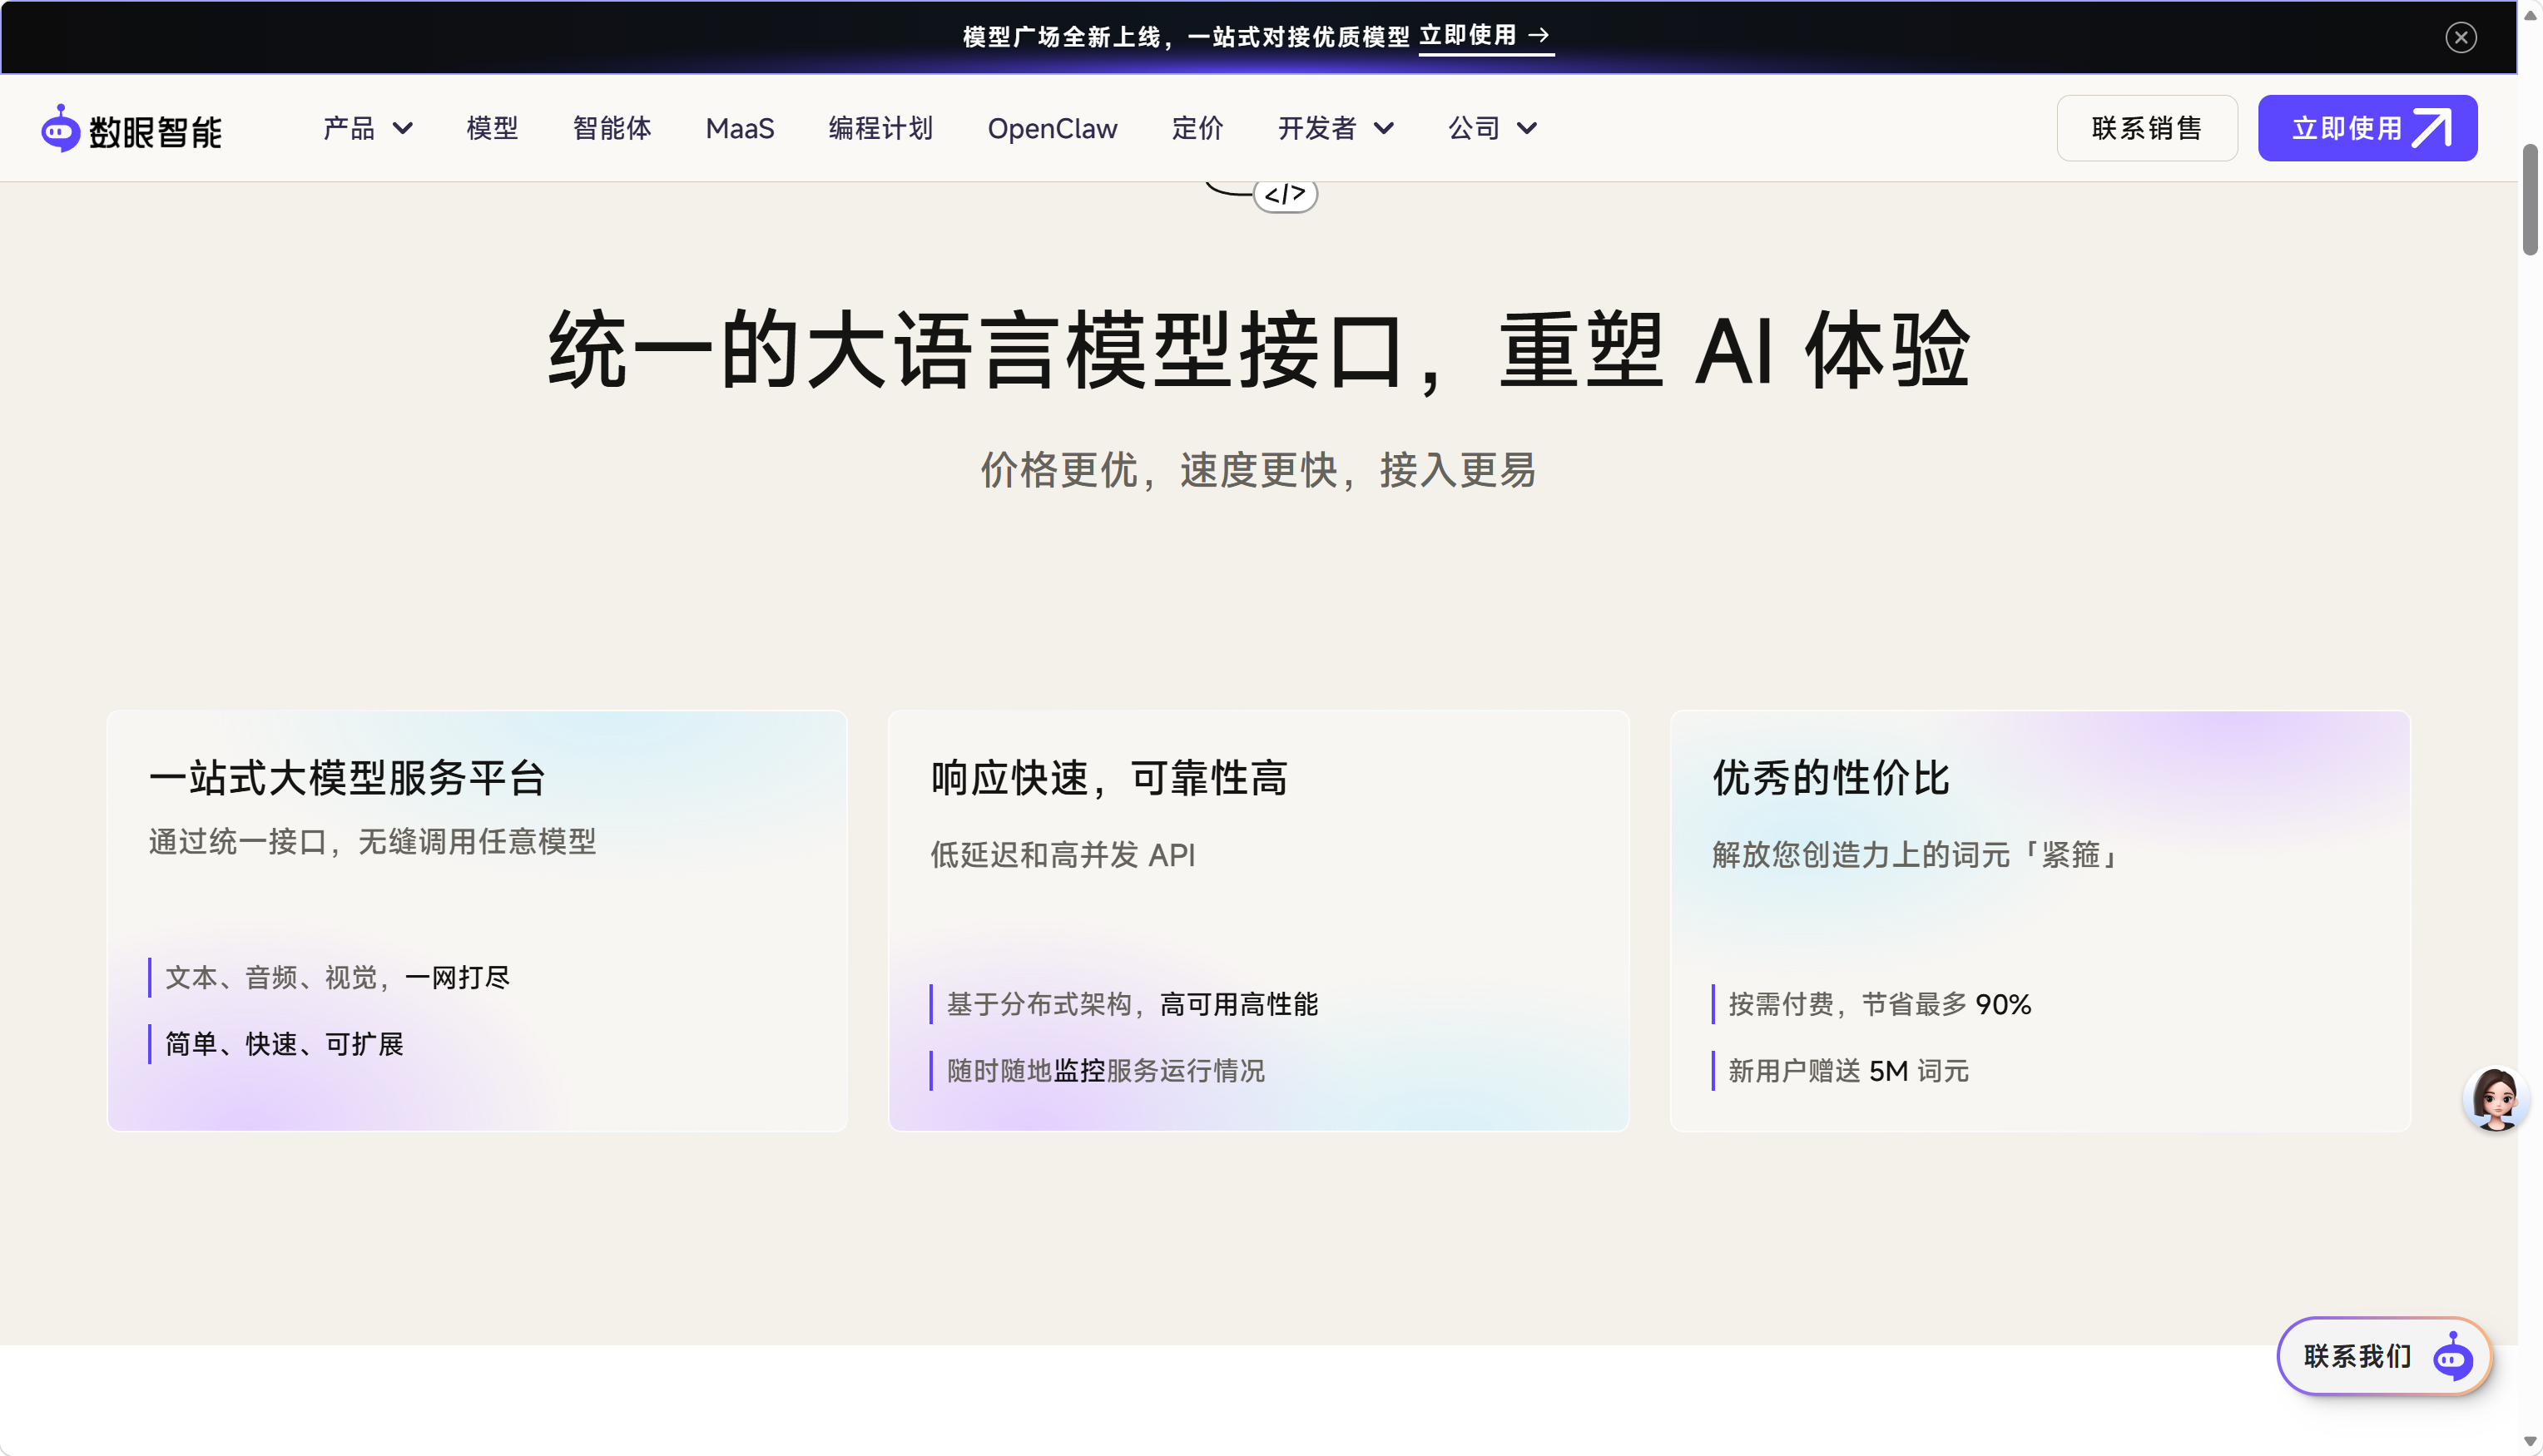This screenshot has width=2543, height=1456.
Task: Click the 按需付费，节省最多 90% line
Action: coord(1880,1004)
